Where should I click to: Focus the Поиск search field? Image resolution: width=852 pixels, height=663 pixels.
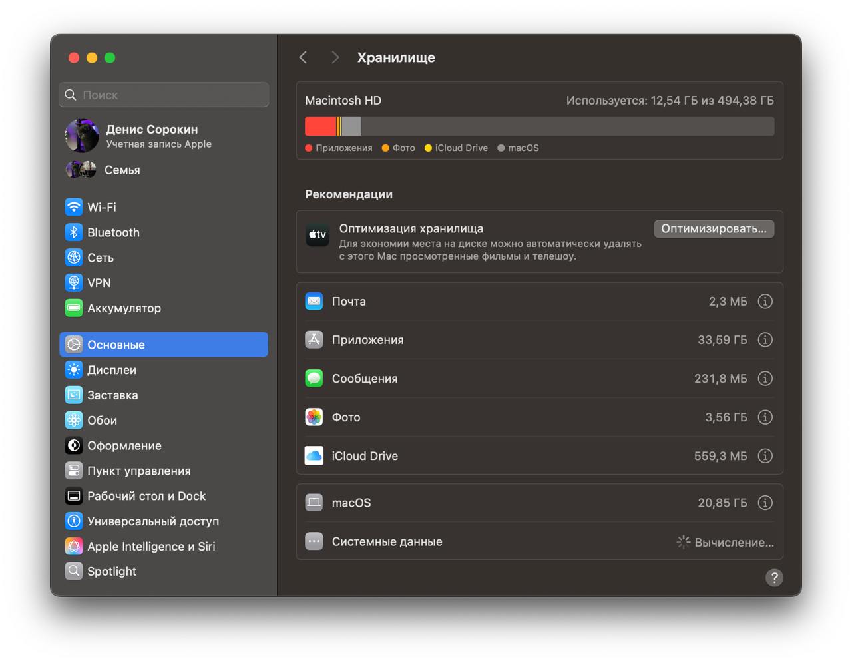pyautogui.click(x=164, y=95)
